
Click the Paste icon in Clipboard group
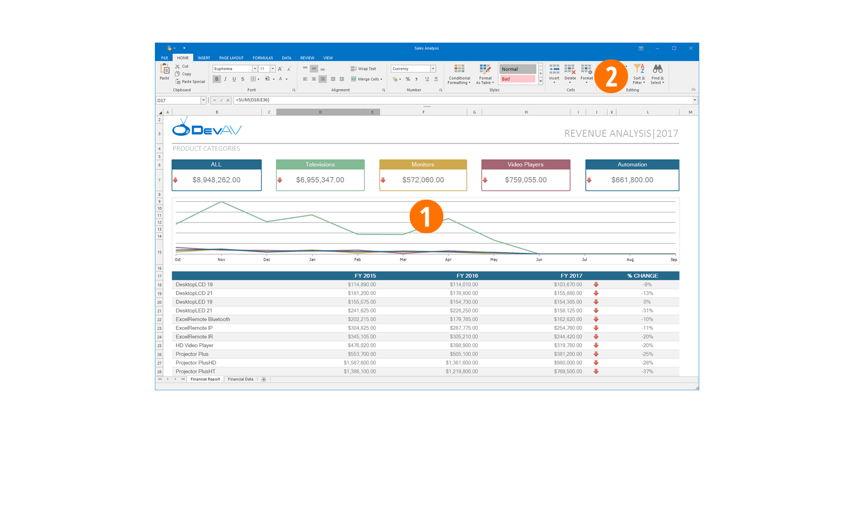pyautogui.click(x=164, y=70)
